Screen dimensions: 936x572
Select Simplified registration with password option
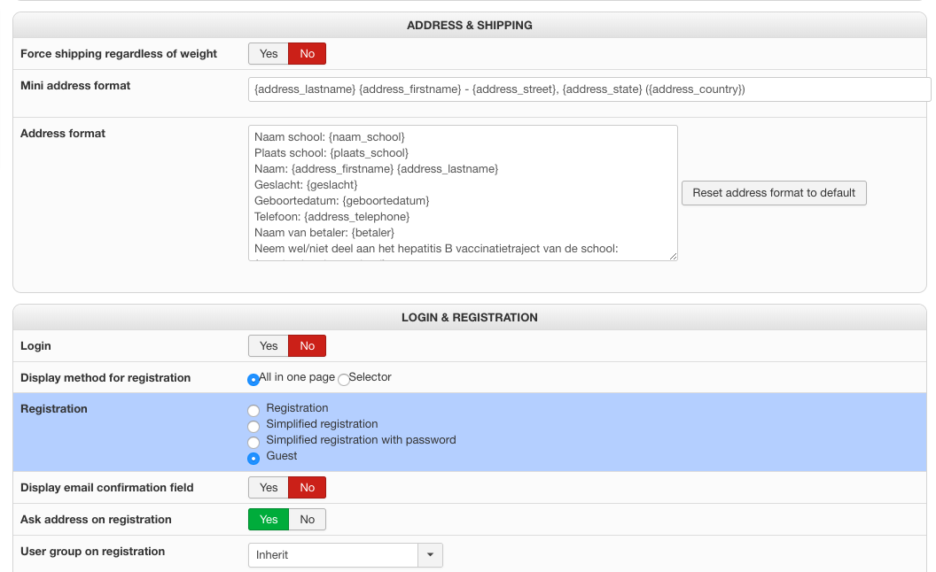(253, 442)
